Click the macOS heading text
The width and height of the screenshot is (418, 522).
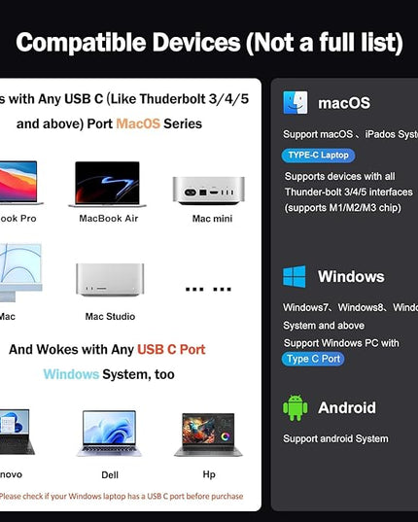344,103
